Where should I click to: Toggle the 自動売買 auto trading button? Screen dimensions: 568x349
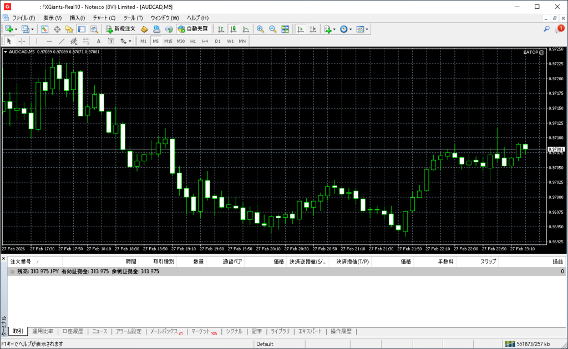tap(193, 29)
